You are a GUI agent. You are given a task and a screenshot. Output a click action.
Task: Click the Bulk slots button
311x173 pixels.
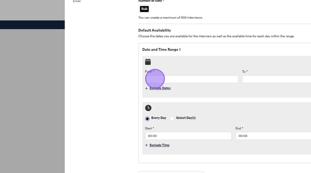click(144, 9)
